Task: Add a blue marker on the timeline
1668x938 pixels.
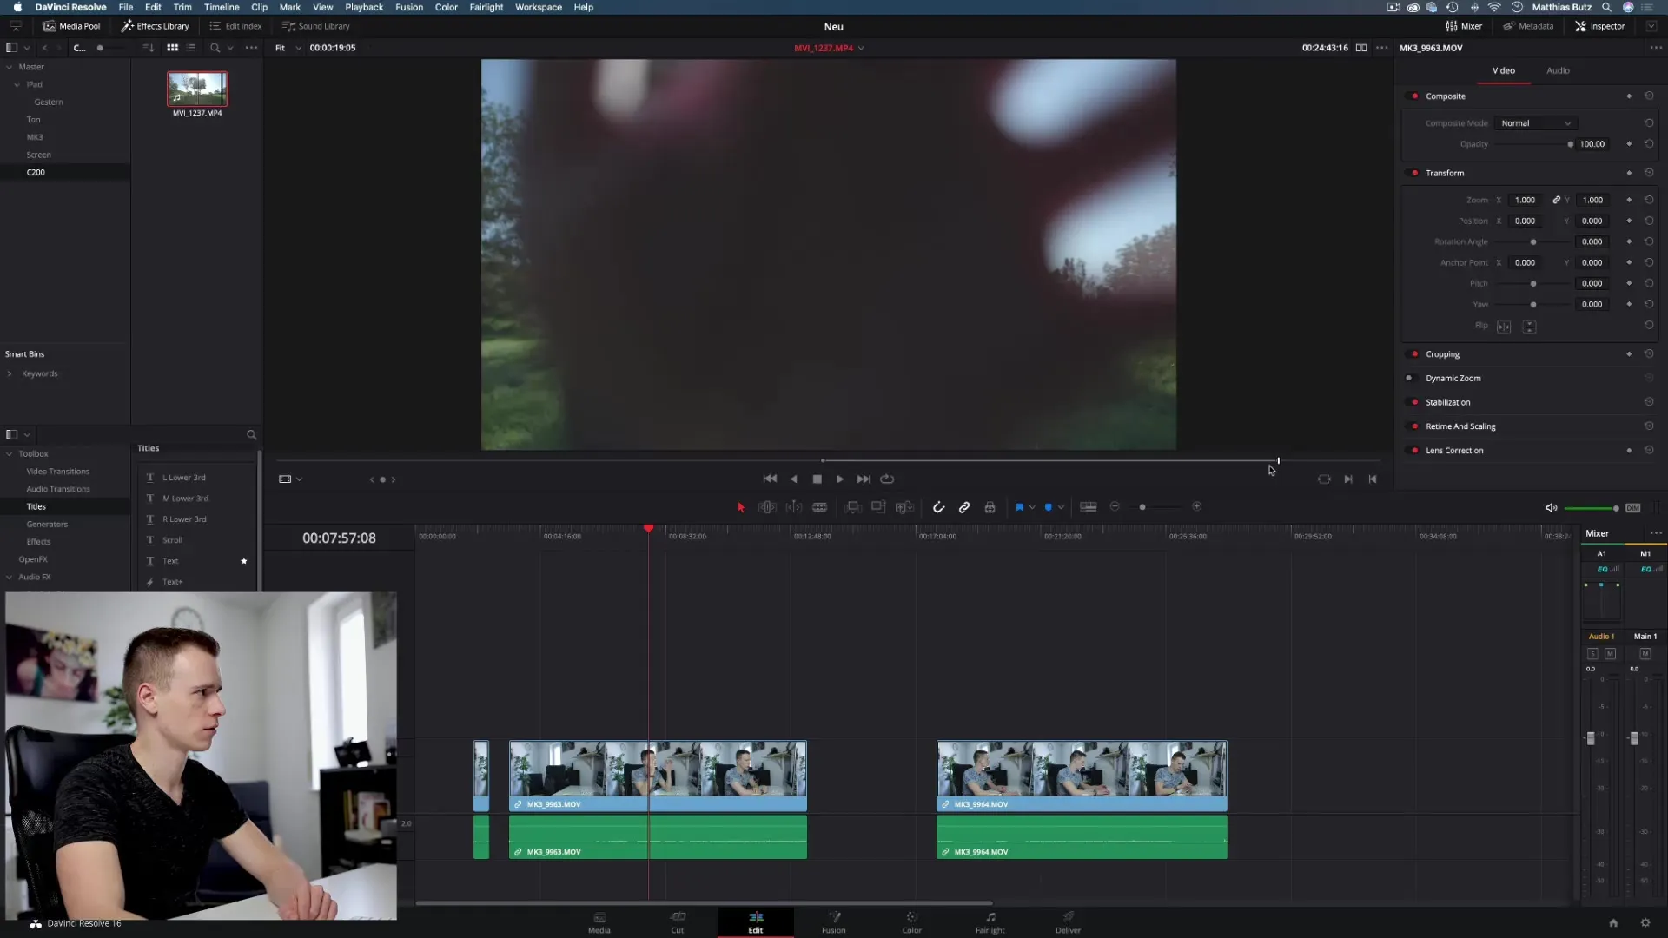Action: (1049, 507)
